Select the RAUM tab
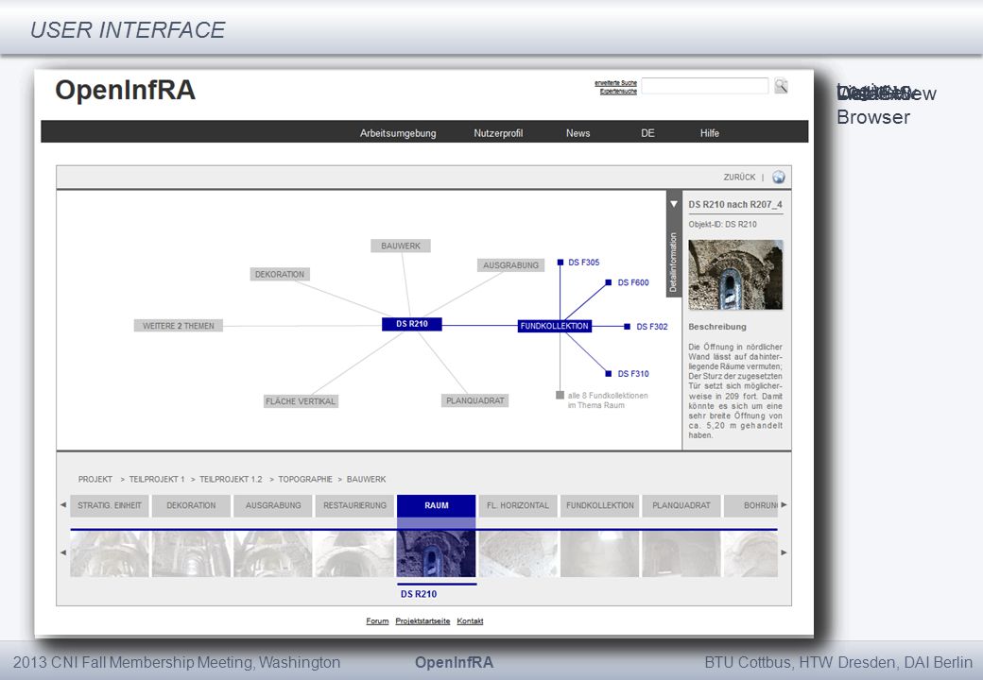983x680 pixels. click(x=437, y=505)
